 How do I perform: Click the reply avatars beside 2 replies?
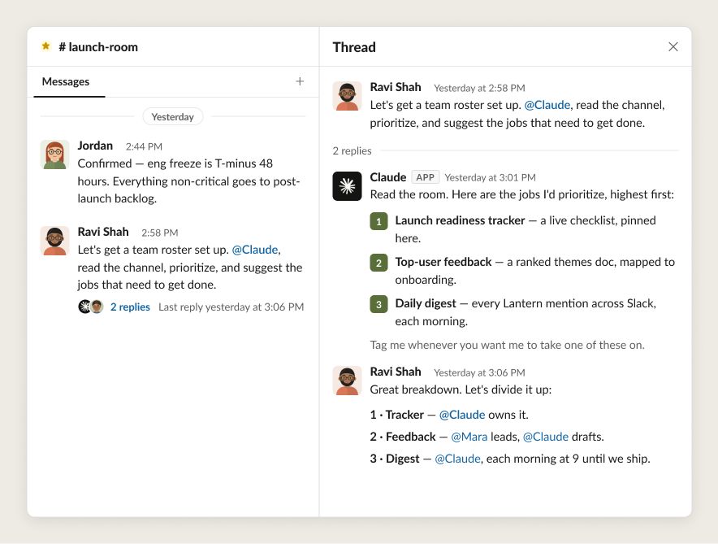(91, 307)
